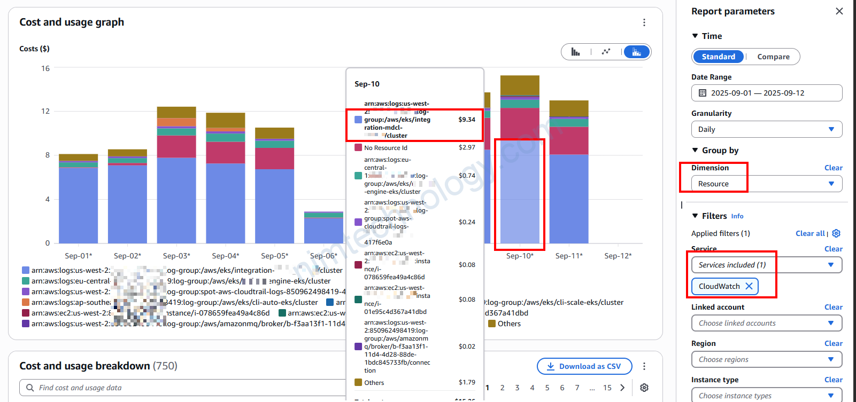Select Standard time mode
Image resolution: width=856 pixels, height=402 pixels.
tap(718, 57)
